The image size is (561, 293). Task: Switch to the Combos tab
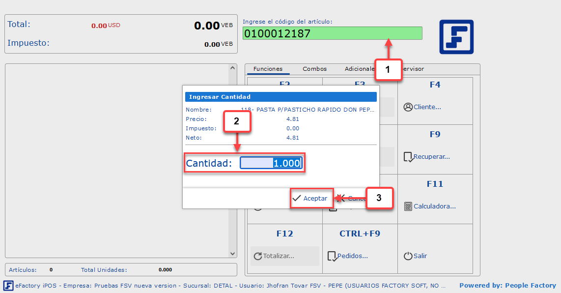314,69
